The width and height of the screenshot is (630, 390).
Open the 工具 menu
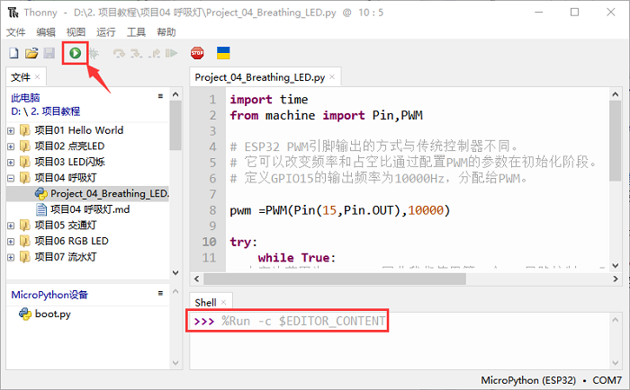136,31
